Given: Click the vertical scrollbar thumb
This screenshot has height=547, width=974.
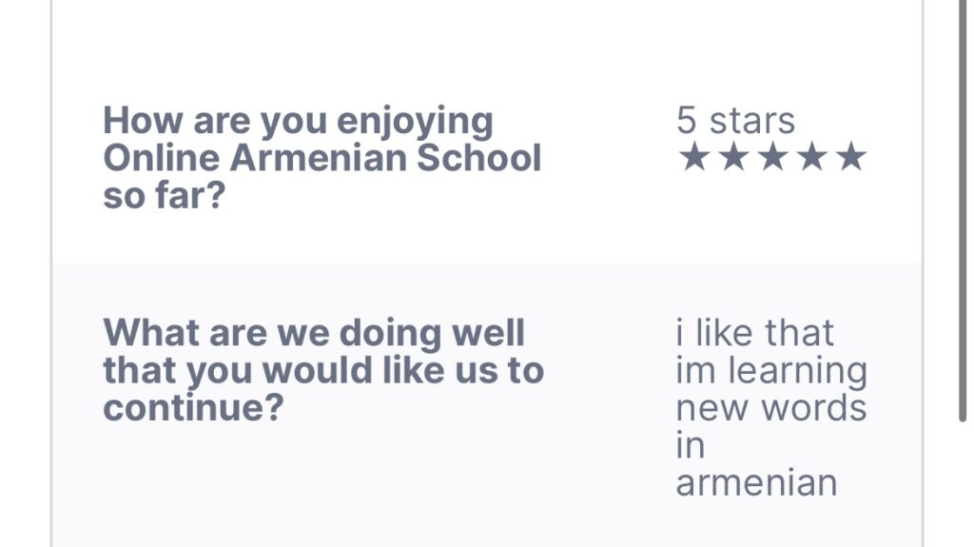Looking at the screenshot, I should pyautogui.click(x=963, y=209).
